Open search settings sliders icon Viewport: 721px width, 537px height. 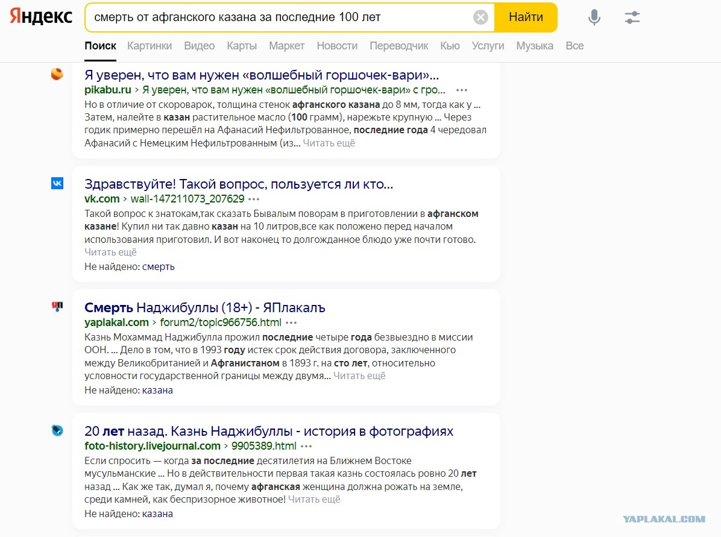coord(632,17)
